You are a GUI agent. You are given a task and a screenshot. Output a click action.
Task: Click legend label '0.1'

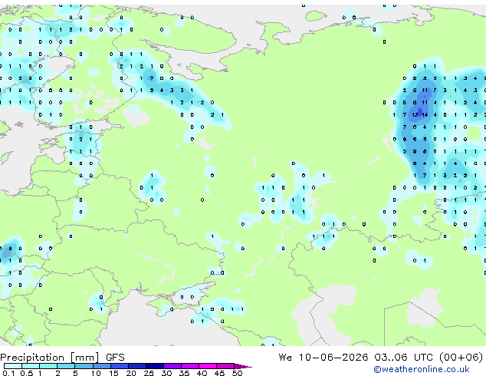tap(8, 373)
